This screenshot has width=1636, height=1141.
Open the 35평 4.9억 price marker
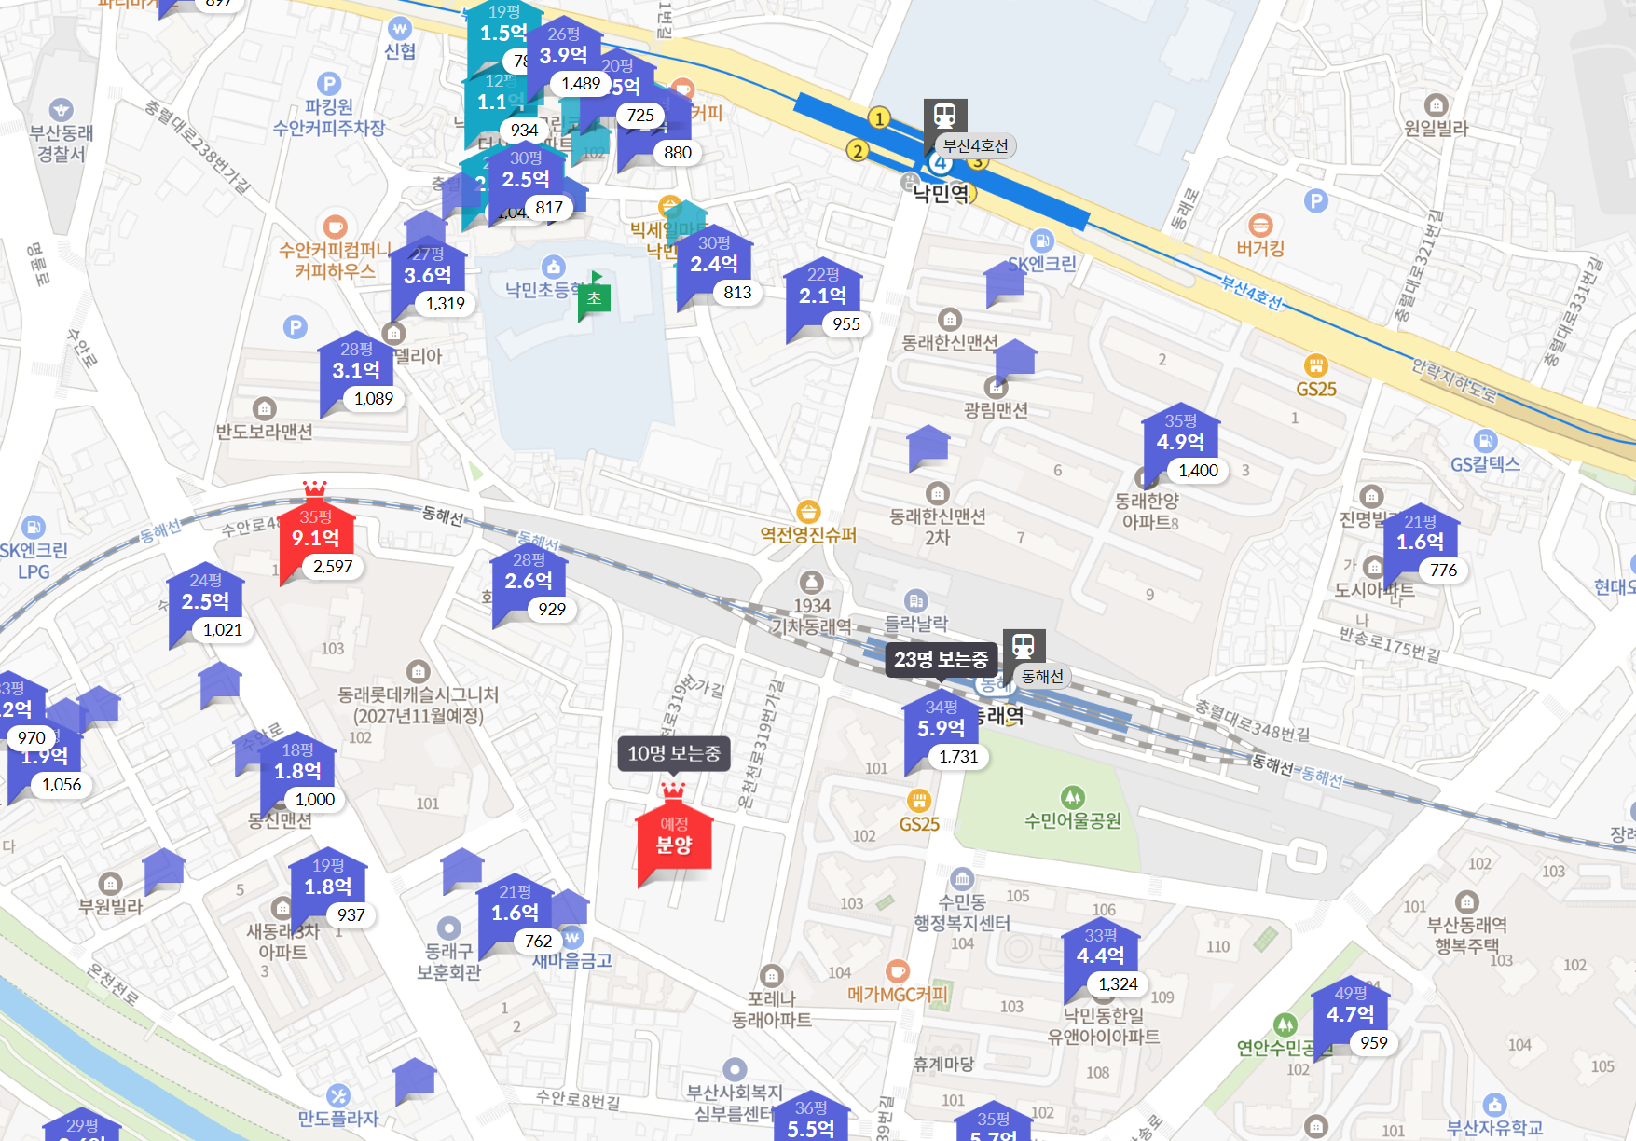click(1180, 442)
